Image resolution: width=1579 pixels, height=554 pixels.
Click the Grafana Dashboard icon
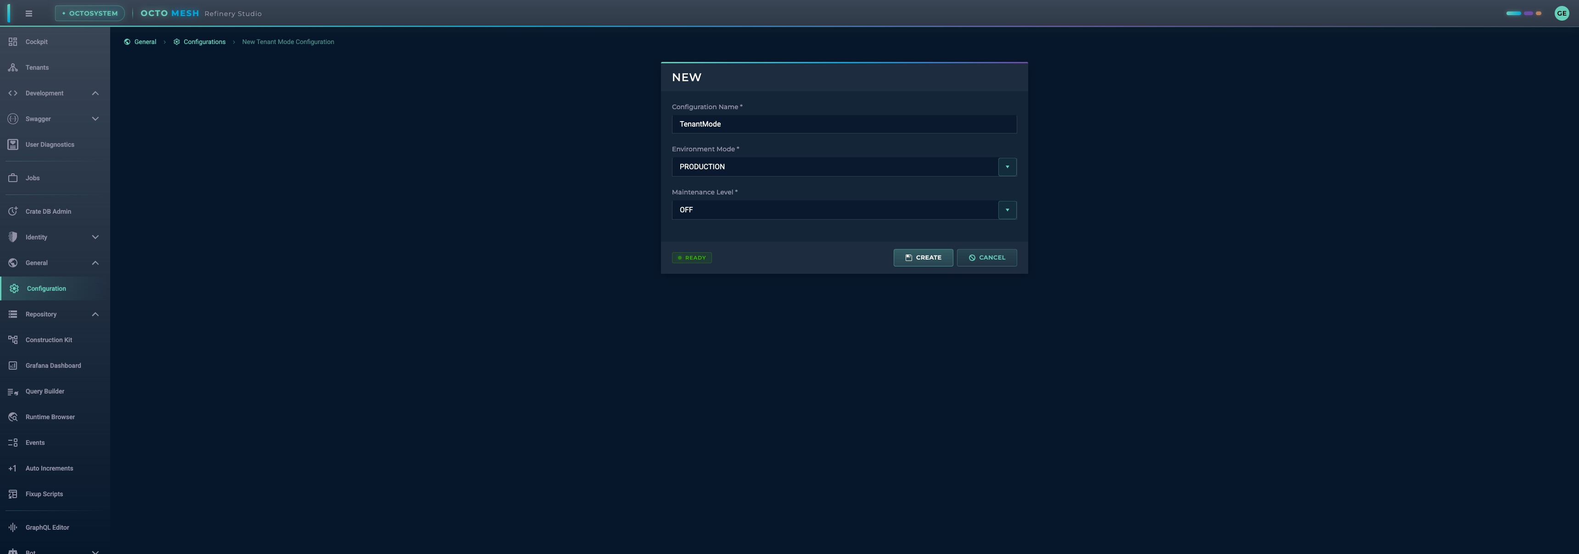click(x=13, y=366)
